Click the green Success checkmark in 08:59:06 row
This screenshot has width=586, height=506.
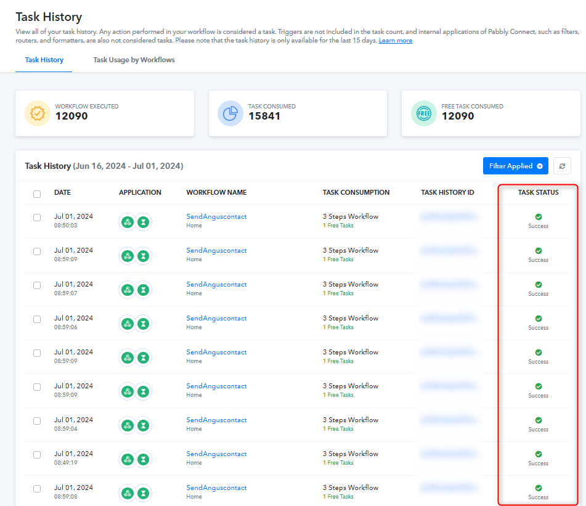(x=539, y=319)
